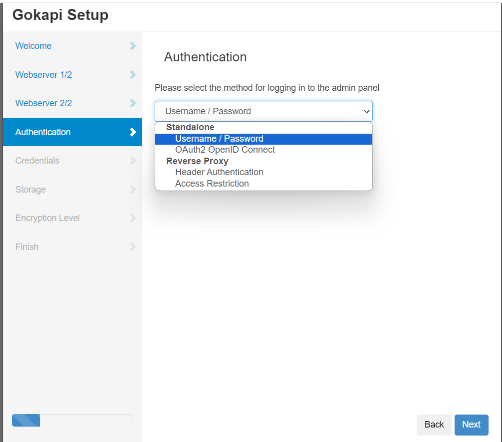Click white chevron beside Authentication
This screenshot has width=502, height=442.
133,132
